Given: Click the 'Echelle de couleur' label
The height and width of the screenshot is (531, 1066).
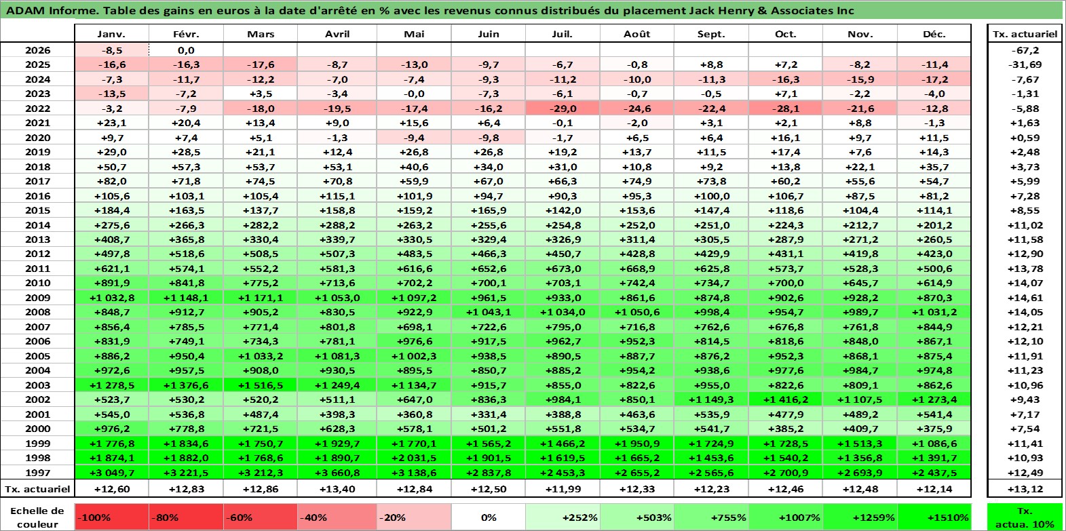Looking at the screenshot, I should [37, 517].
